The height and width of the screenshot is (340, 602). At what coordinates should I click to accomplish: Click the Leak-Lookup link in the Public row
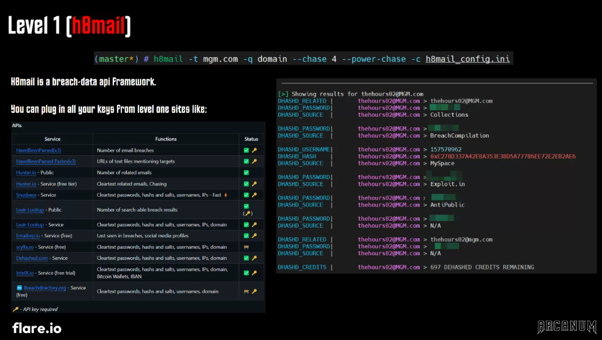click(30, 210)
